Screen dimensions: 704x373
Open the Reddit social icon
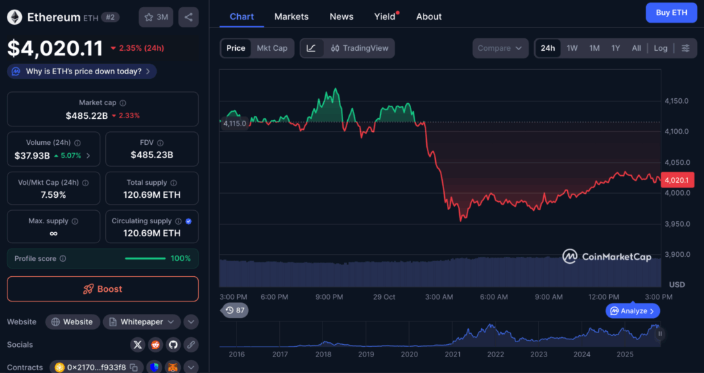pyautogui.click(x=155, y=345)
